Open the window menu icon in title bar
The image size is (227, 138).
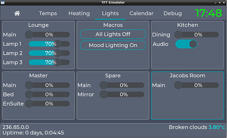tap(3, 3)
